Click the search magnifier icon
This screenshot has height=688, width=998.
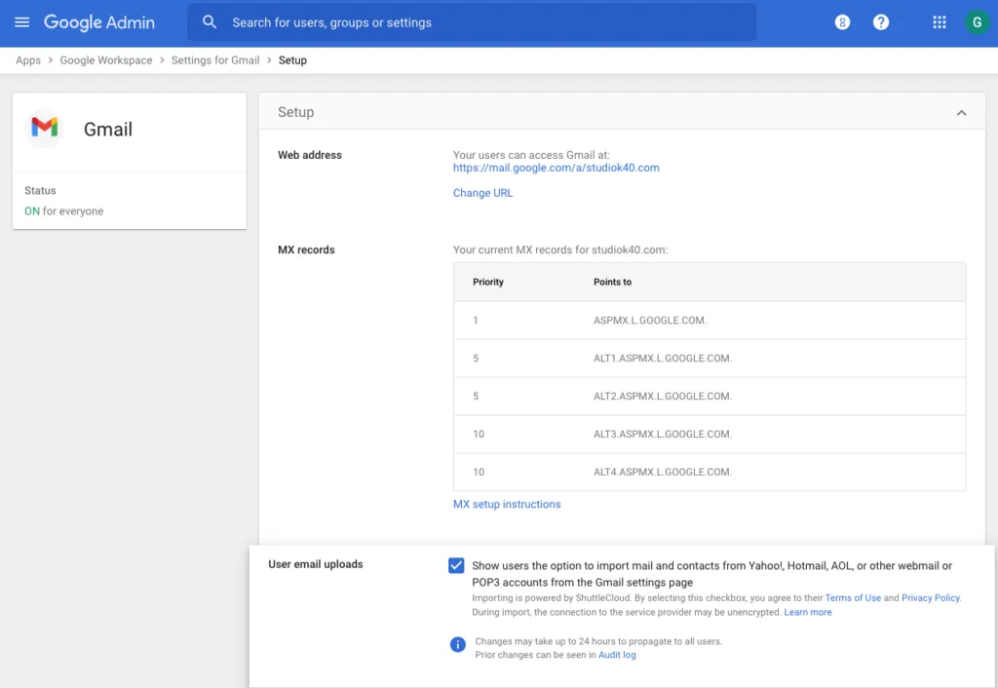[210, 22]
